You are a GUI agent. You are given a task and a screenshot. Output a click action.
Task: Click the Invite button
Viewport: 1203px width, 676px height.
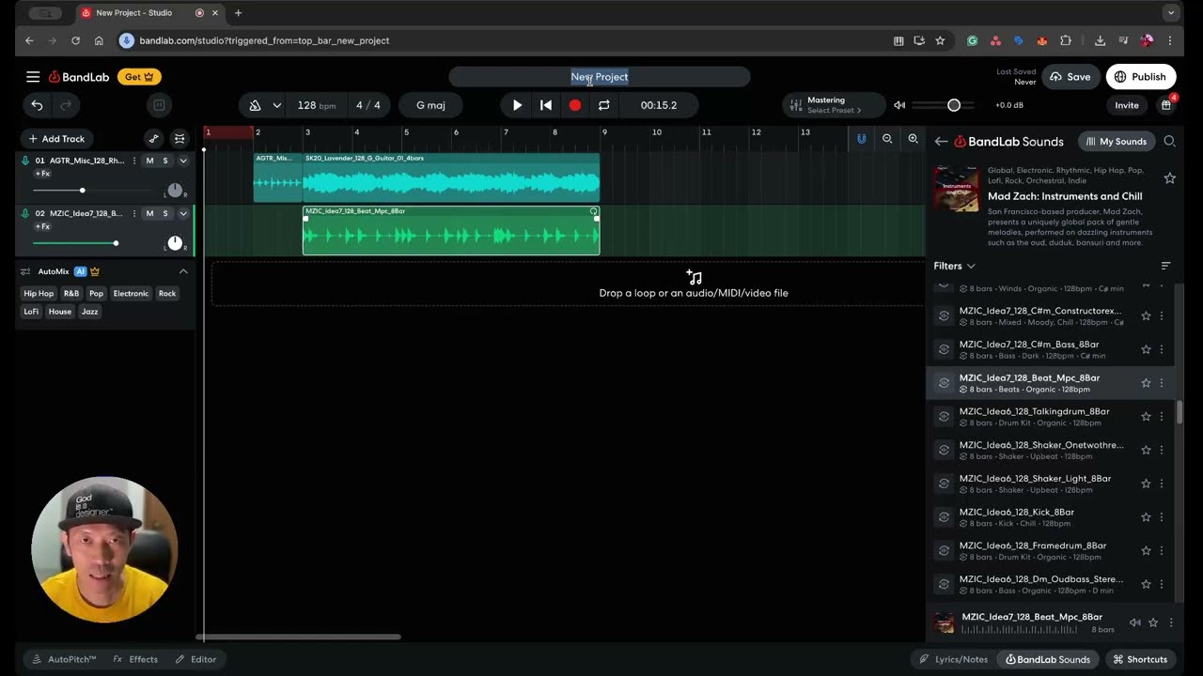coord(1127,105)
